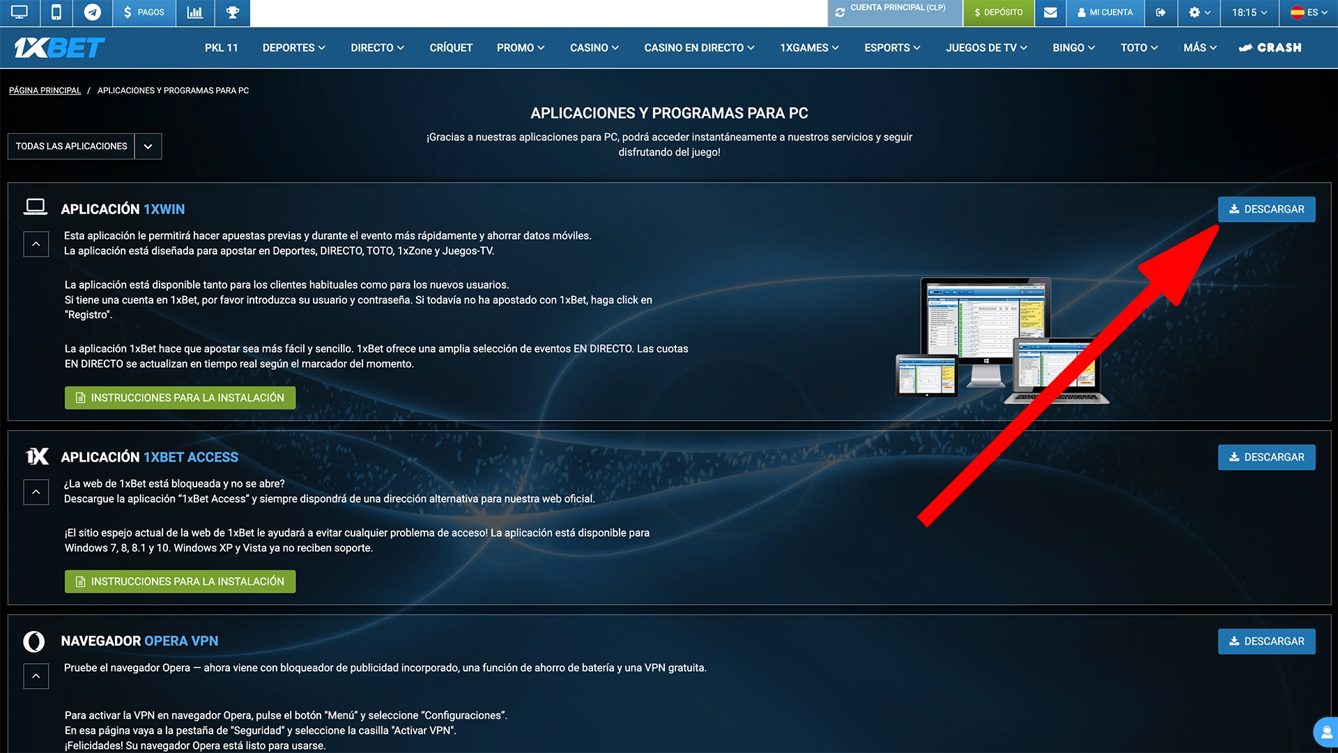Viewport: 1338px width, 753px height.
Task: Open the messages envelope icon
Action: pyautogui.click(x=1051, y=13)
